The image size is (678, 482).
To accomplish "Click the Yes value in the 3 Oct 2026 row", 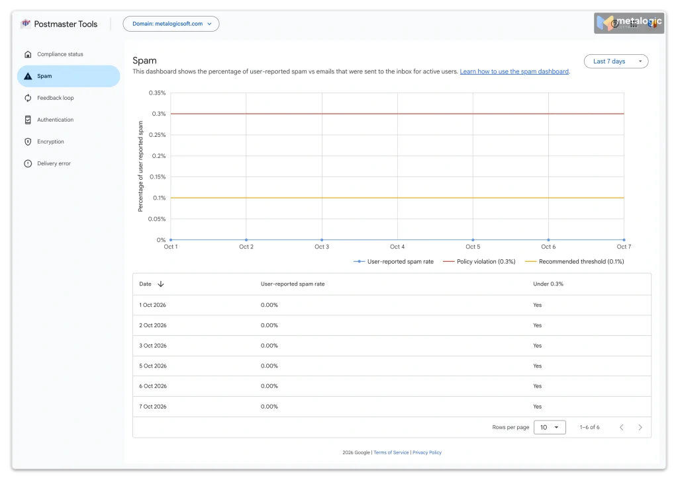I will [538, 346].
